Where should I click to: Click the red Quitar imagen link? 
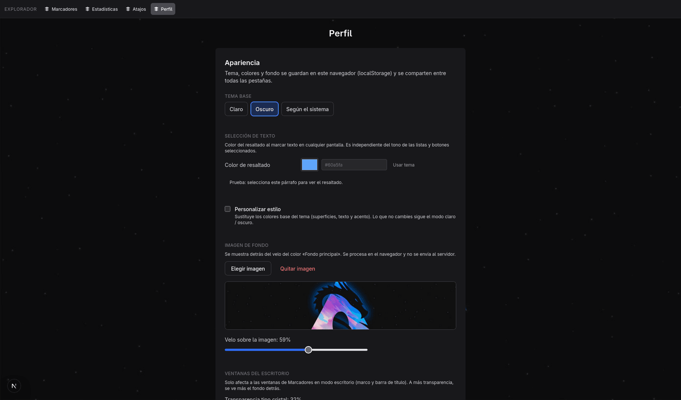click(x=297, y=268)
